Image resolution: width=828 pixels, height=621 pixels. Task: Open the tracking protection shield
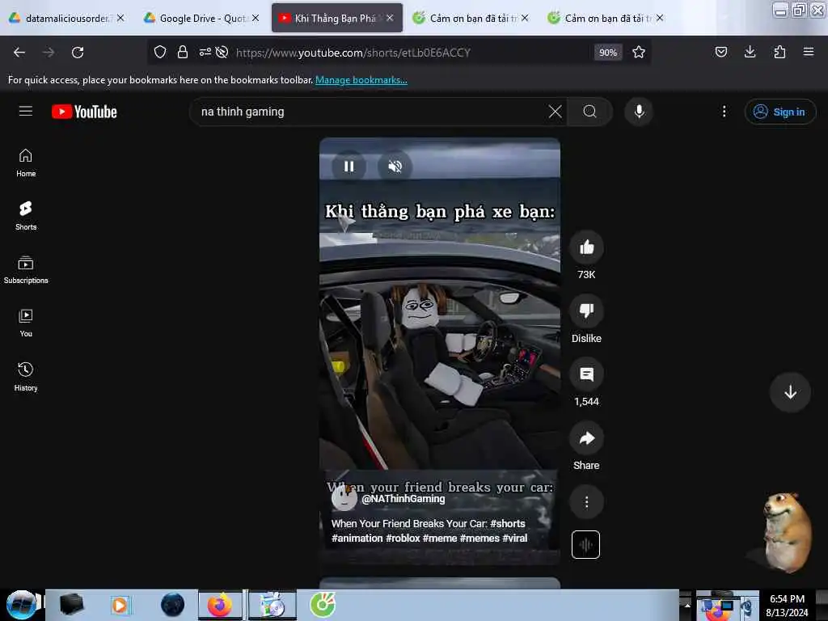tap(160, 52)
